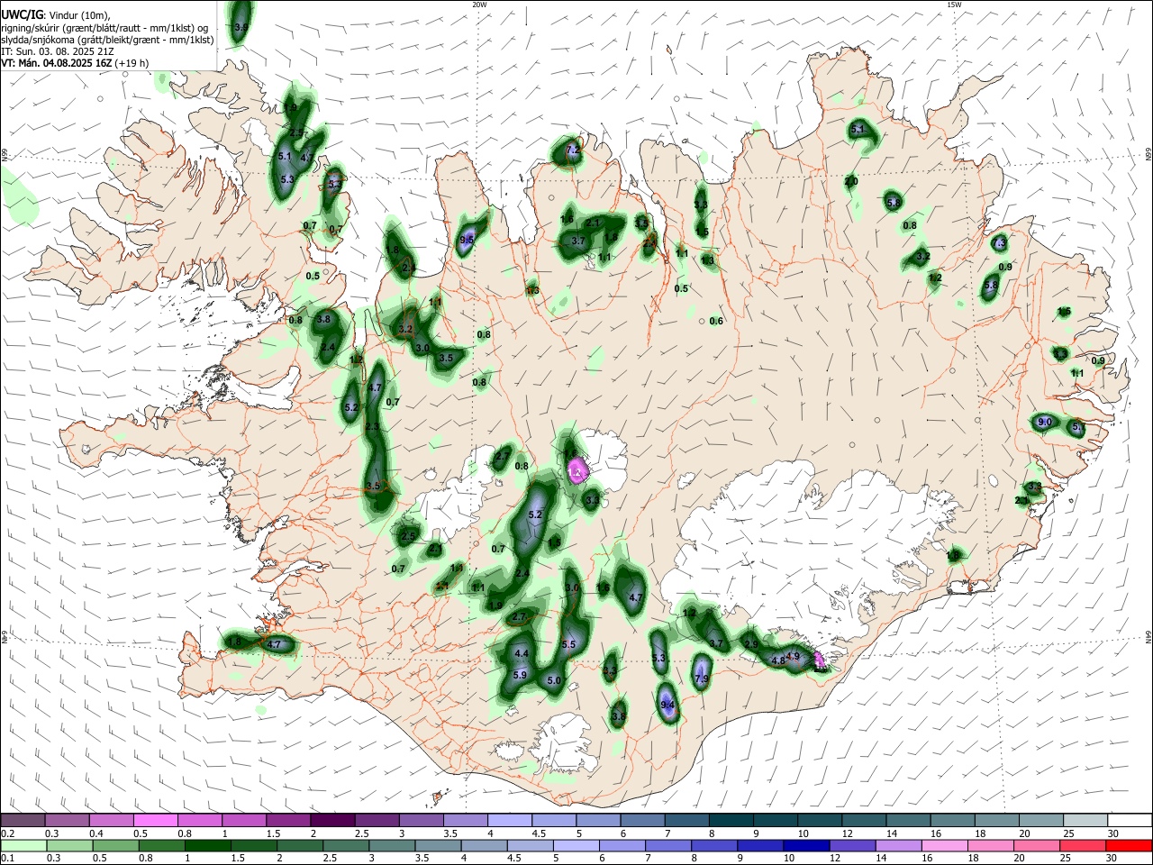
Task: Click the 2.9 precipitation value on map
Action: pos(751,644)
